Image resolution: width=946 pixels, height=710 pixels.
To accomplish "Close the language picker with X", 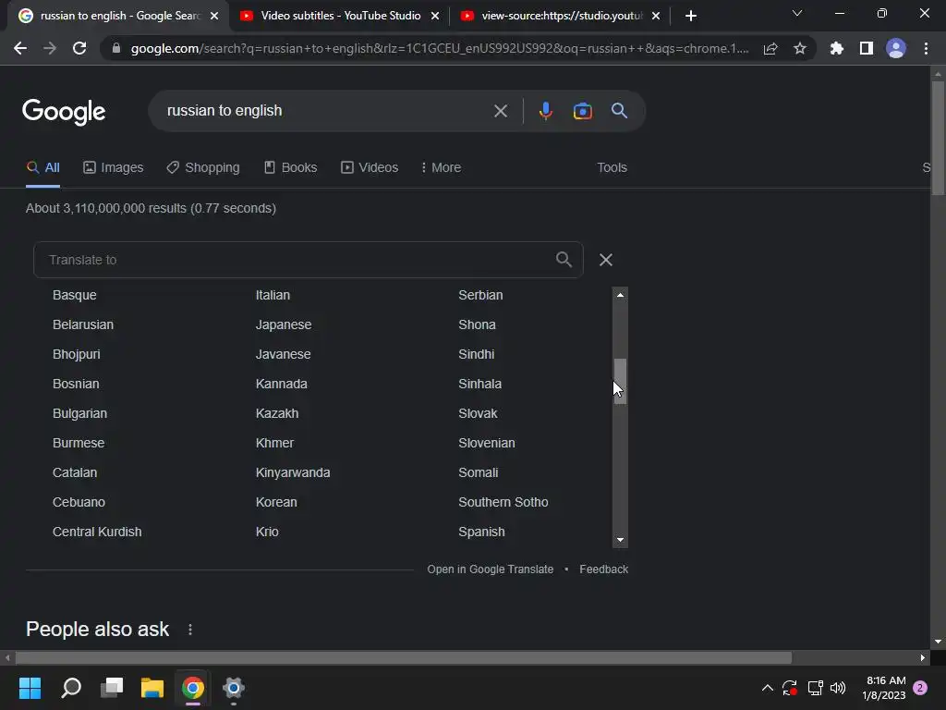I will click(606, 260).
